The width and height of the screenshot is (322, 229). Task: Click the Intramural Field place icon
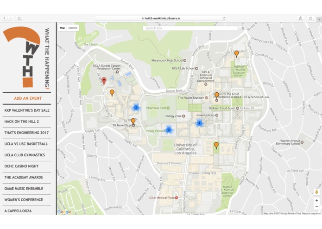click(x=168, y=108)
